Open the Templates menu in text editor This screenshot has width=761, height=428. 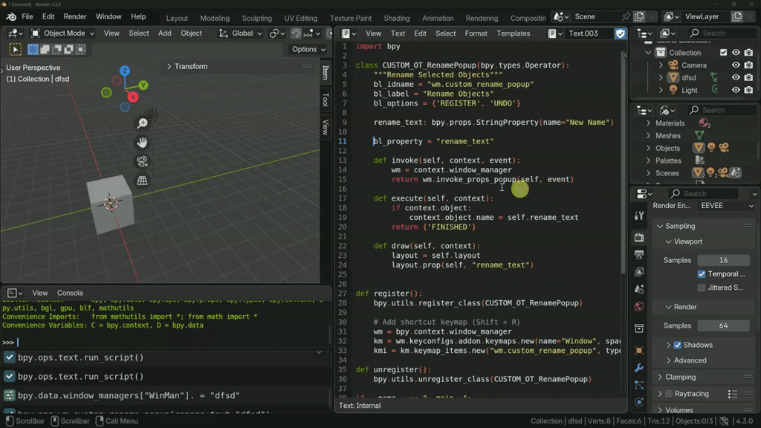[x=513, y=33]
